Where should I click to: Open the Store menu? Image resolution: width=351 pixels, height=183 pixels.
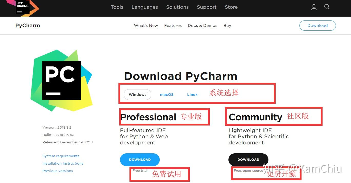(x=231, y=7)
